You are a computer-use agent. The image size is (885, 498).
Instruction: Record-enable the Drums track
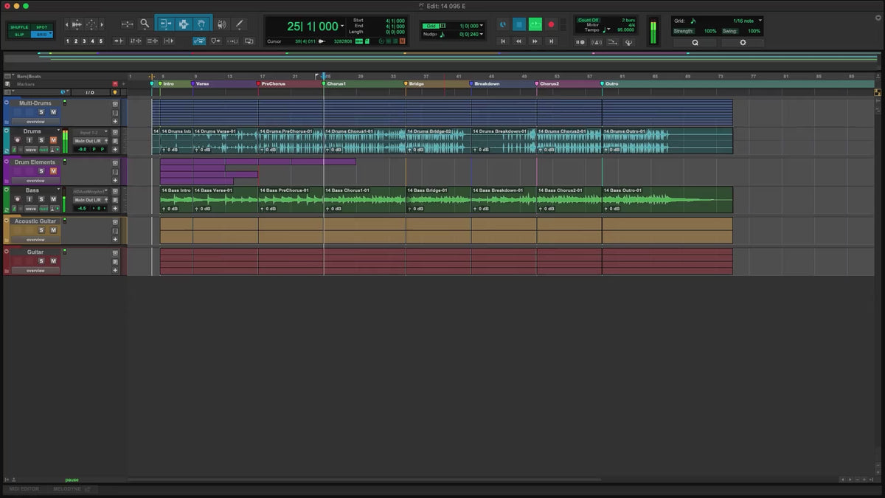[x=17, y=139]
